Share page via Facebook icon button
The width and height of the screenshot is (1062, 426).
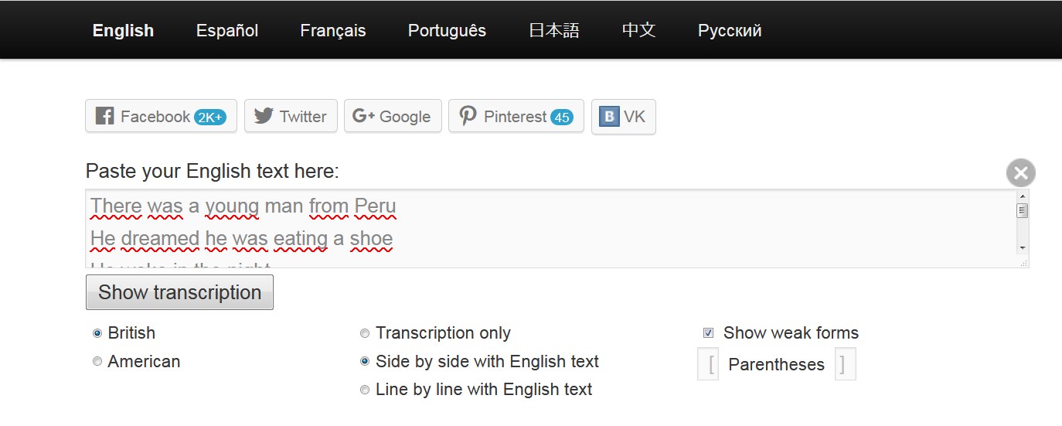click(x=105, y=116)
